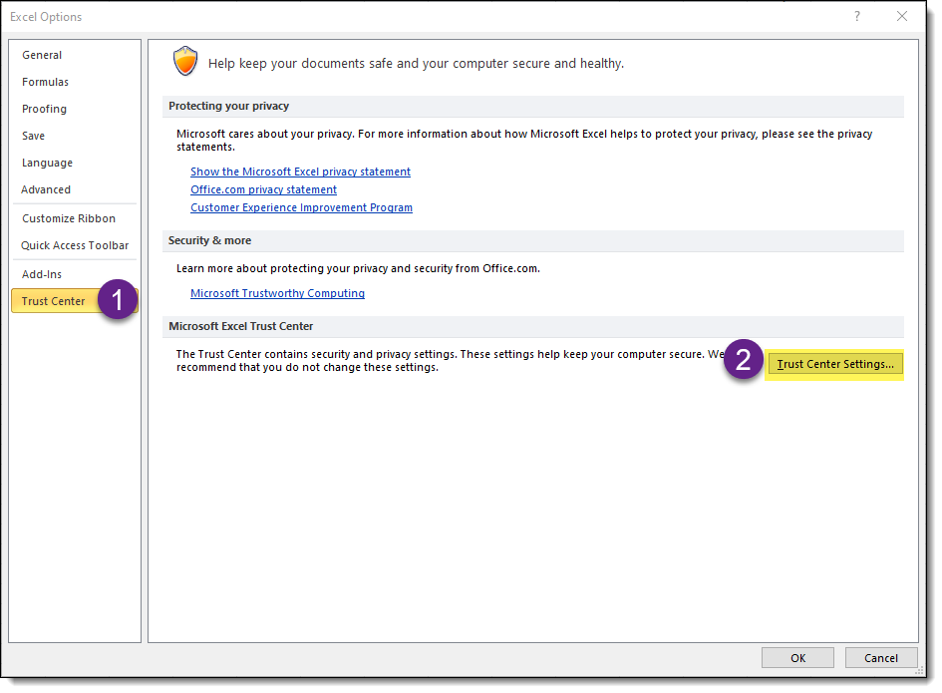Open Quick Access Toolbar settings
942x693 pixels.
75,245
